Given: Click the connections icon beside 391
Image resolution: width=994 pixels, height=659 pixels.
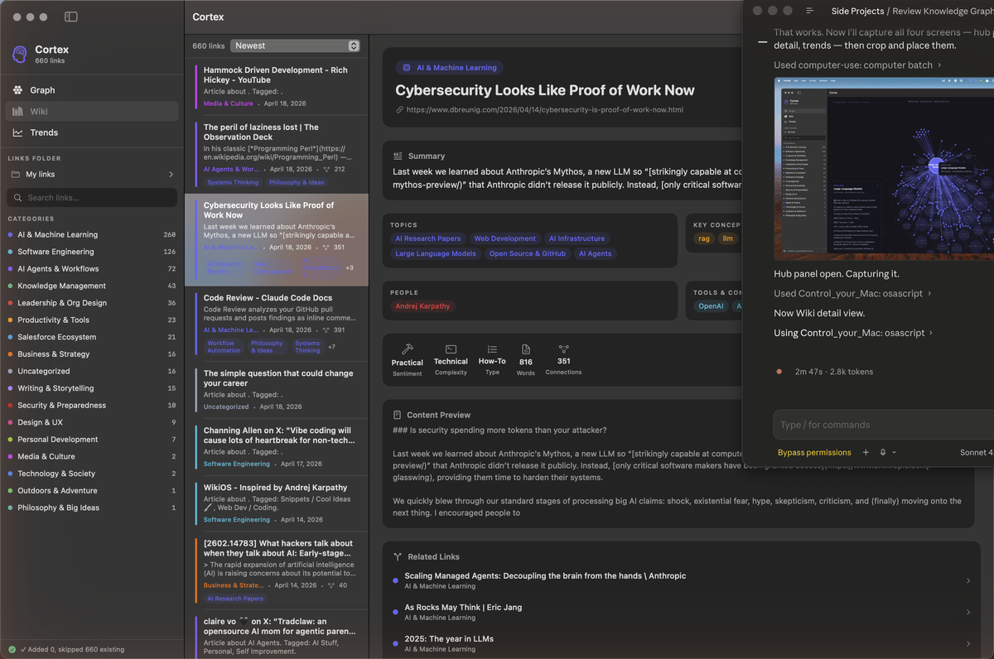Looking at the screenshot, I should pyautogui.click(x=326, y=329).
